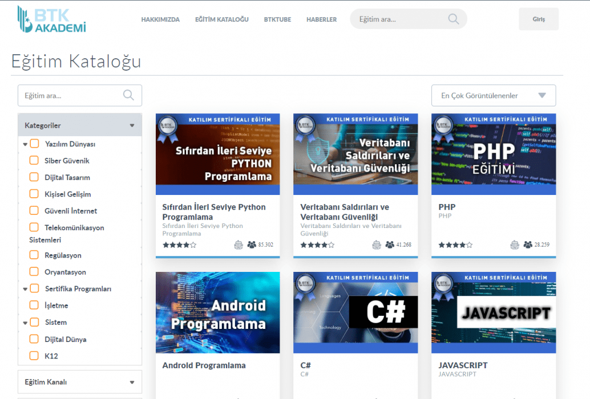Select the K12 category checkbox

coord(34,356)
